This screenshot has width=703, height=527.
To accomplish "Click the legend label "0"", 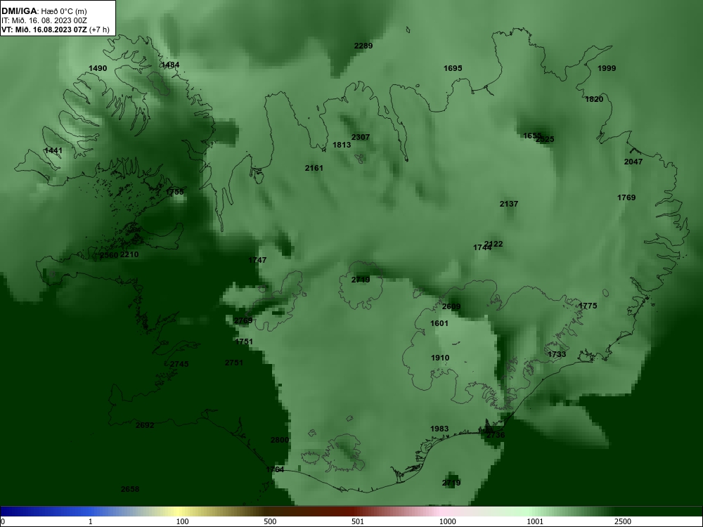I will click(x=3, y=521).
